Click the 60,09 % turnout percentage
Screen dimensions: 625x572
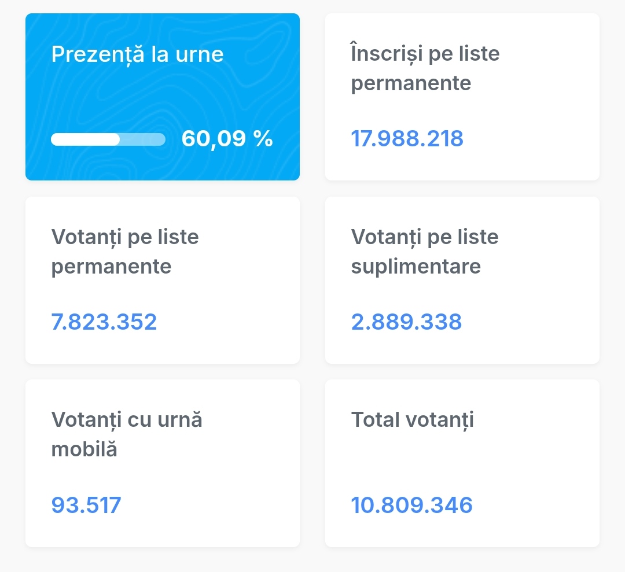pyautogui.click(x=227, y=139)
